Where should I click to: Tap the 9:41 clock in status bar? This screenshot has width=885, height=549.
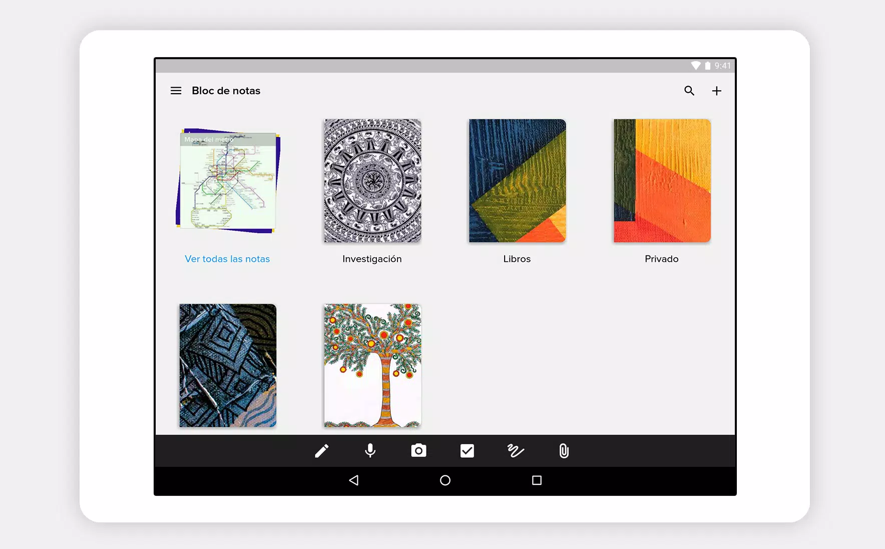click(722, 66)
